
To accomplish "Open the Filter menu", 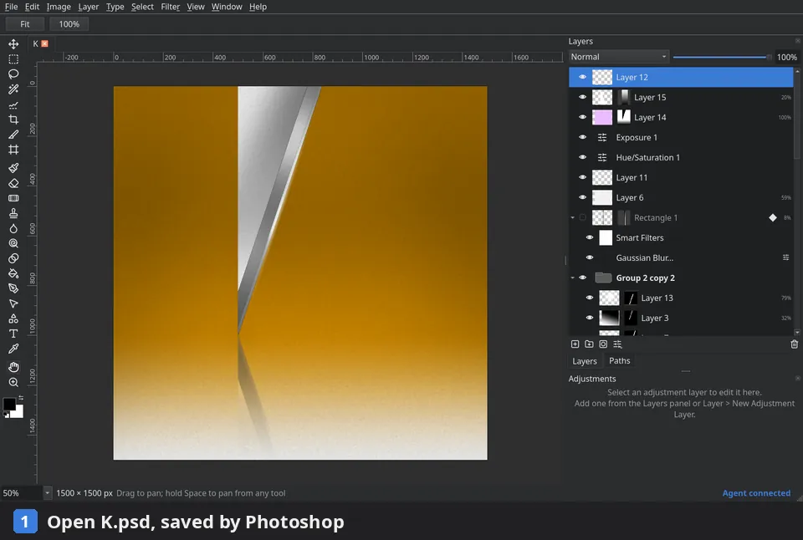I will tap(170, 7).
